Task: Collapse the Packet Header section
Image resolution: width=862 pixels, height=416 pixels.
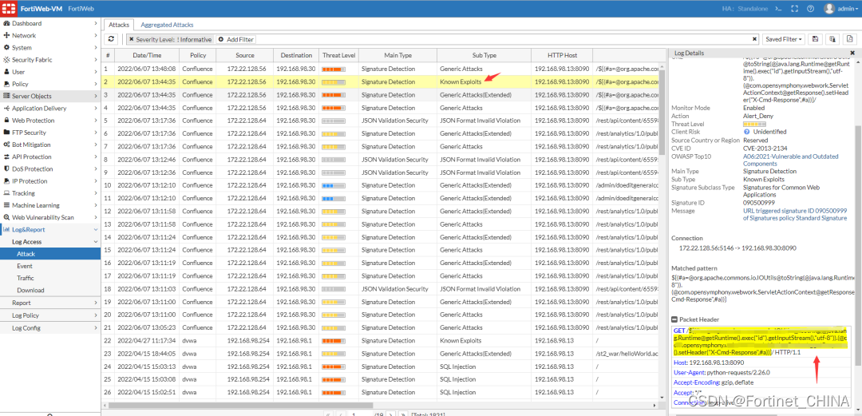Action: point(674,319)
